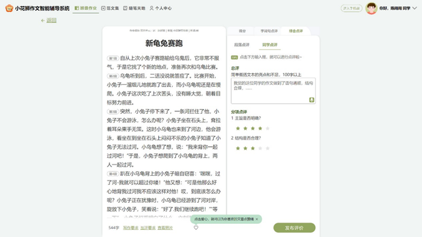
Task: Click the question 1 主旨是否明确?
Action: [246, 118]
